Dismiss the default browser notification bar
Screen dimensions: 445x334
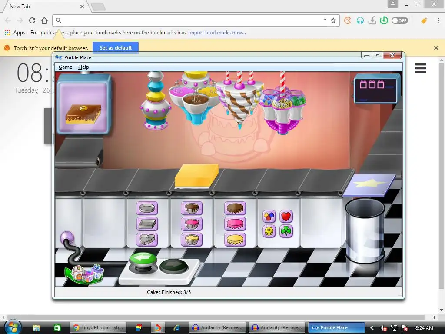click(436, 48)
